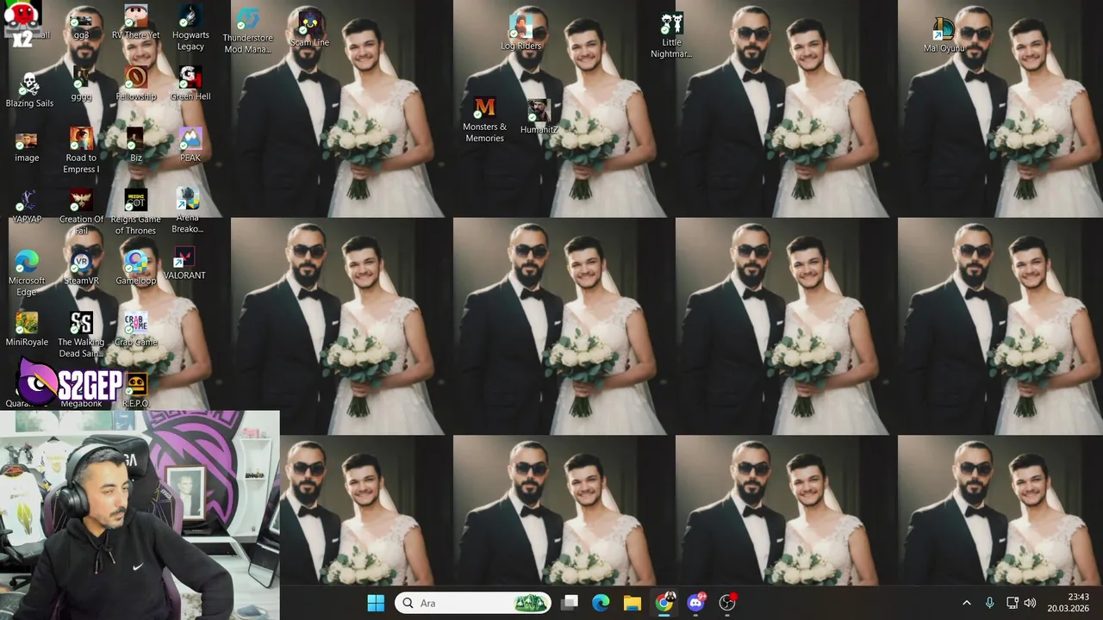Open The Walking Dead Saints shortcut
The height and width of the screenshot is (620, 1103).
click(81, 335)
